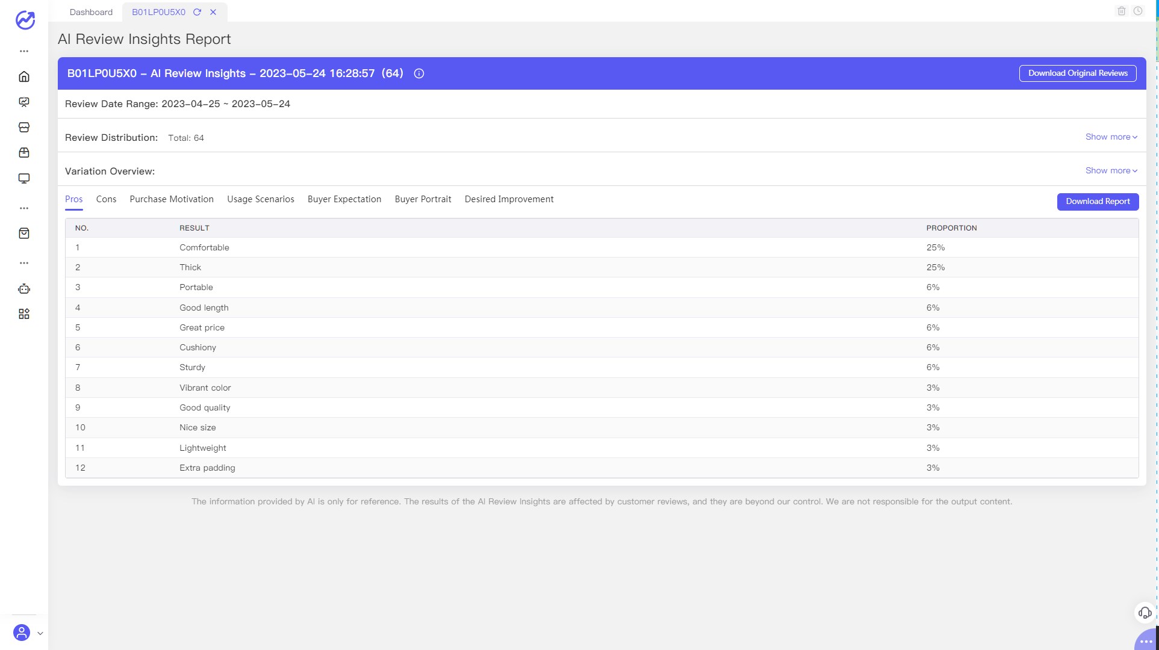Expand Show more for Review Distribution
This screenshot has height=650, width=1159.
[1111, 137]
